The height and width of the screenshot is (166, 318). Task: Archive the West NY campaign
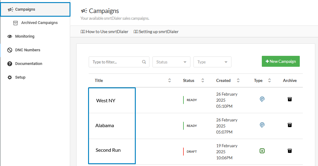pyautogui.click(x=289, y=99)
